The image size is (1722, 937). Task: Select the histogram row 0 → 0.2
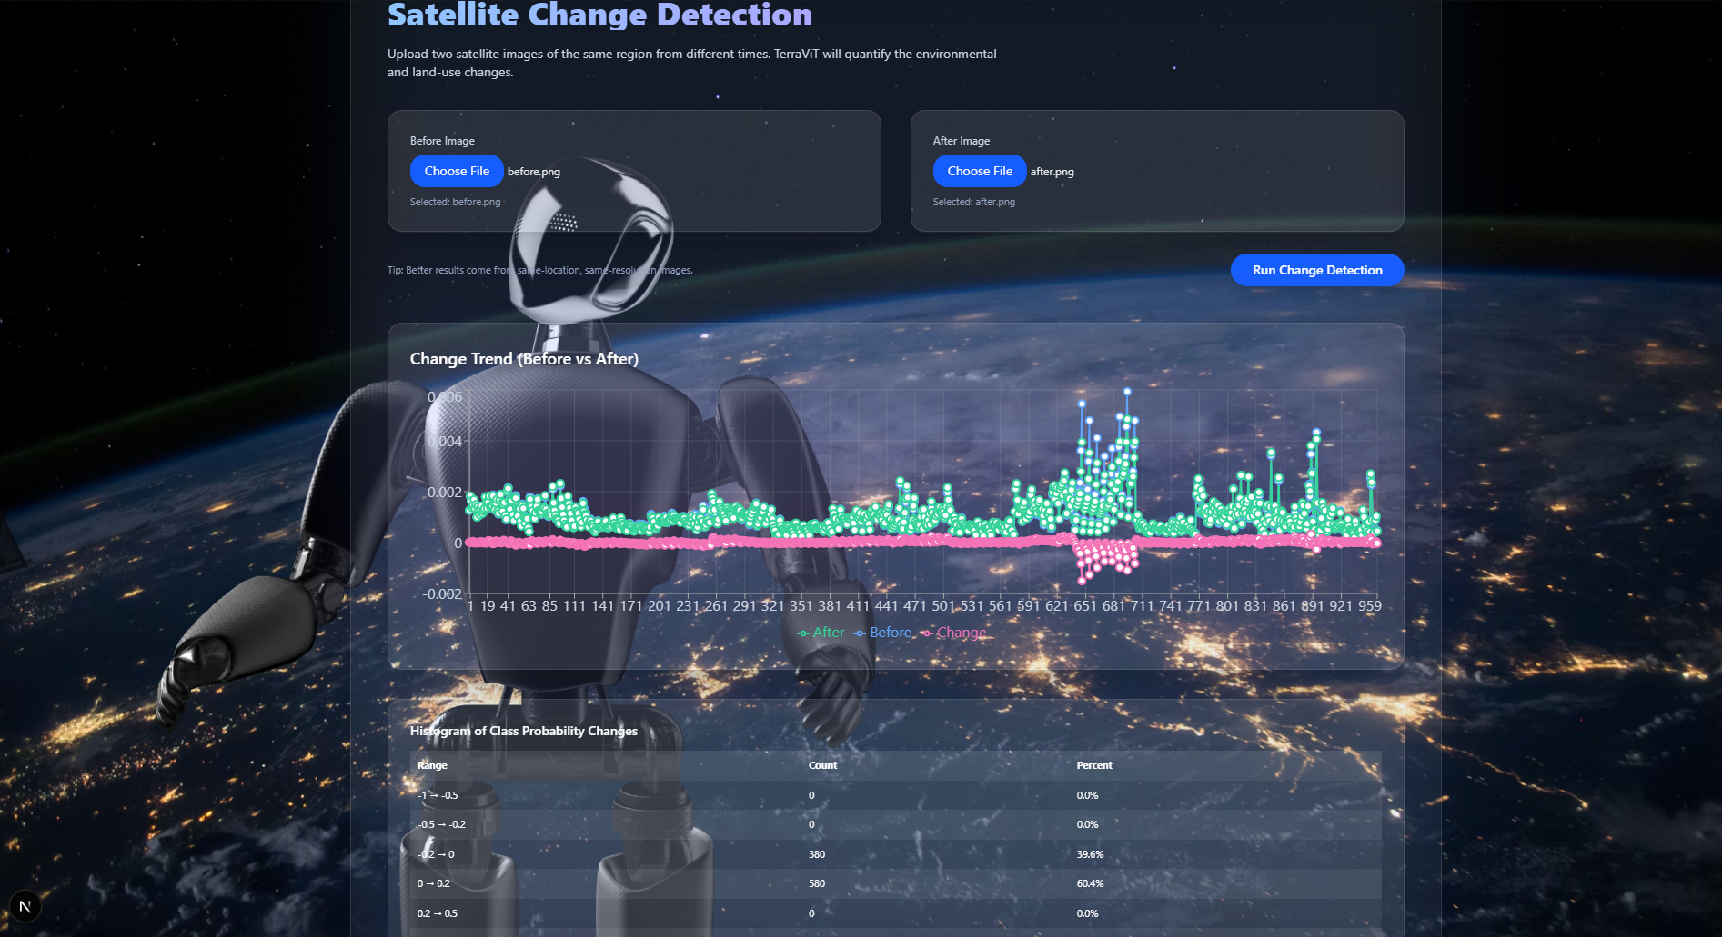(x=895, y=883)
